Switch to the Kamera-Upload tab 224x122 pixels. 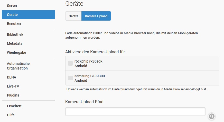[x=96, y=16]
